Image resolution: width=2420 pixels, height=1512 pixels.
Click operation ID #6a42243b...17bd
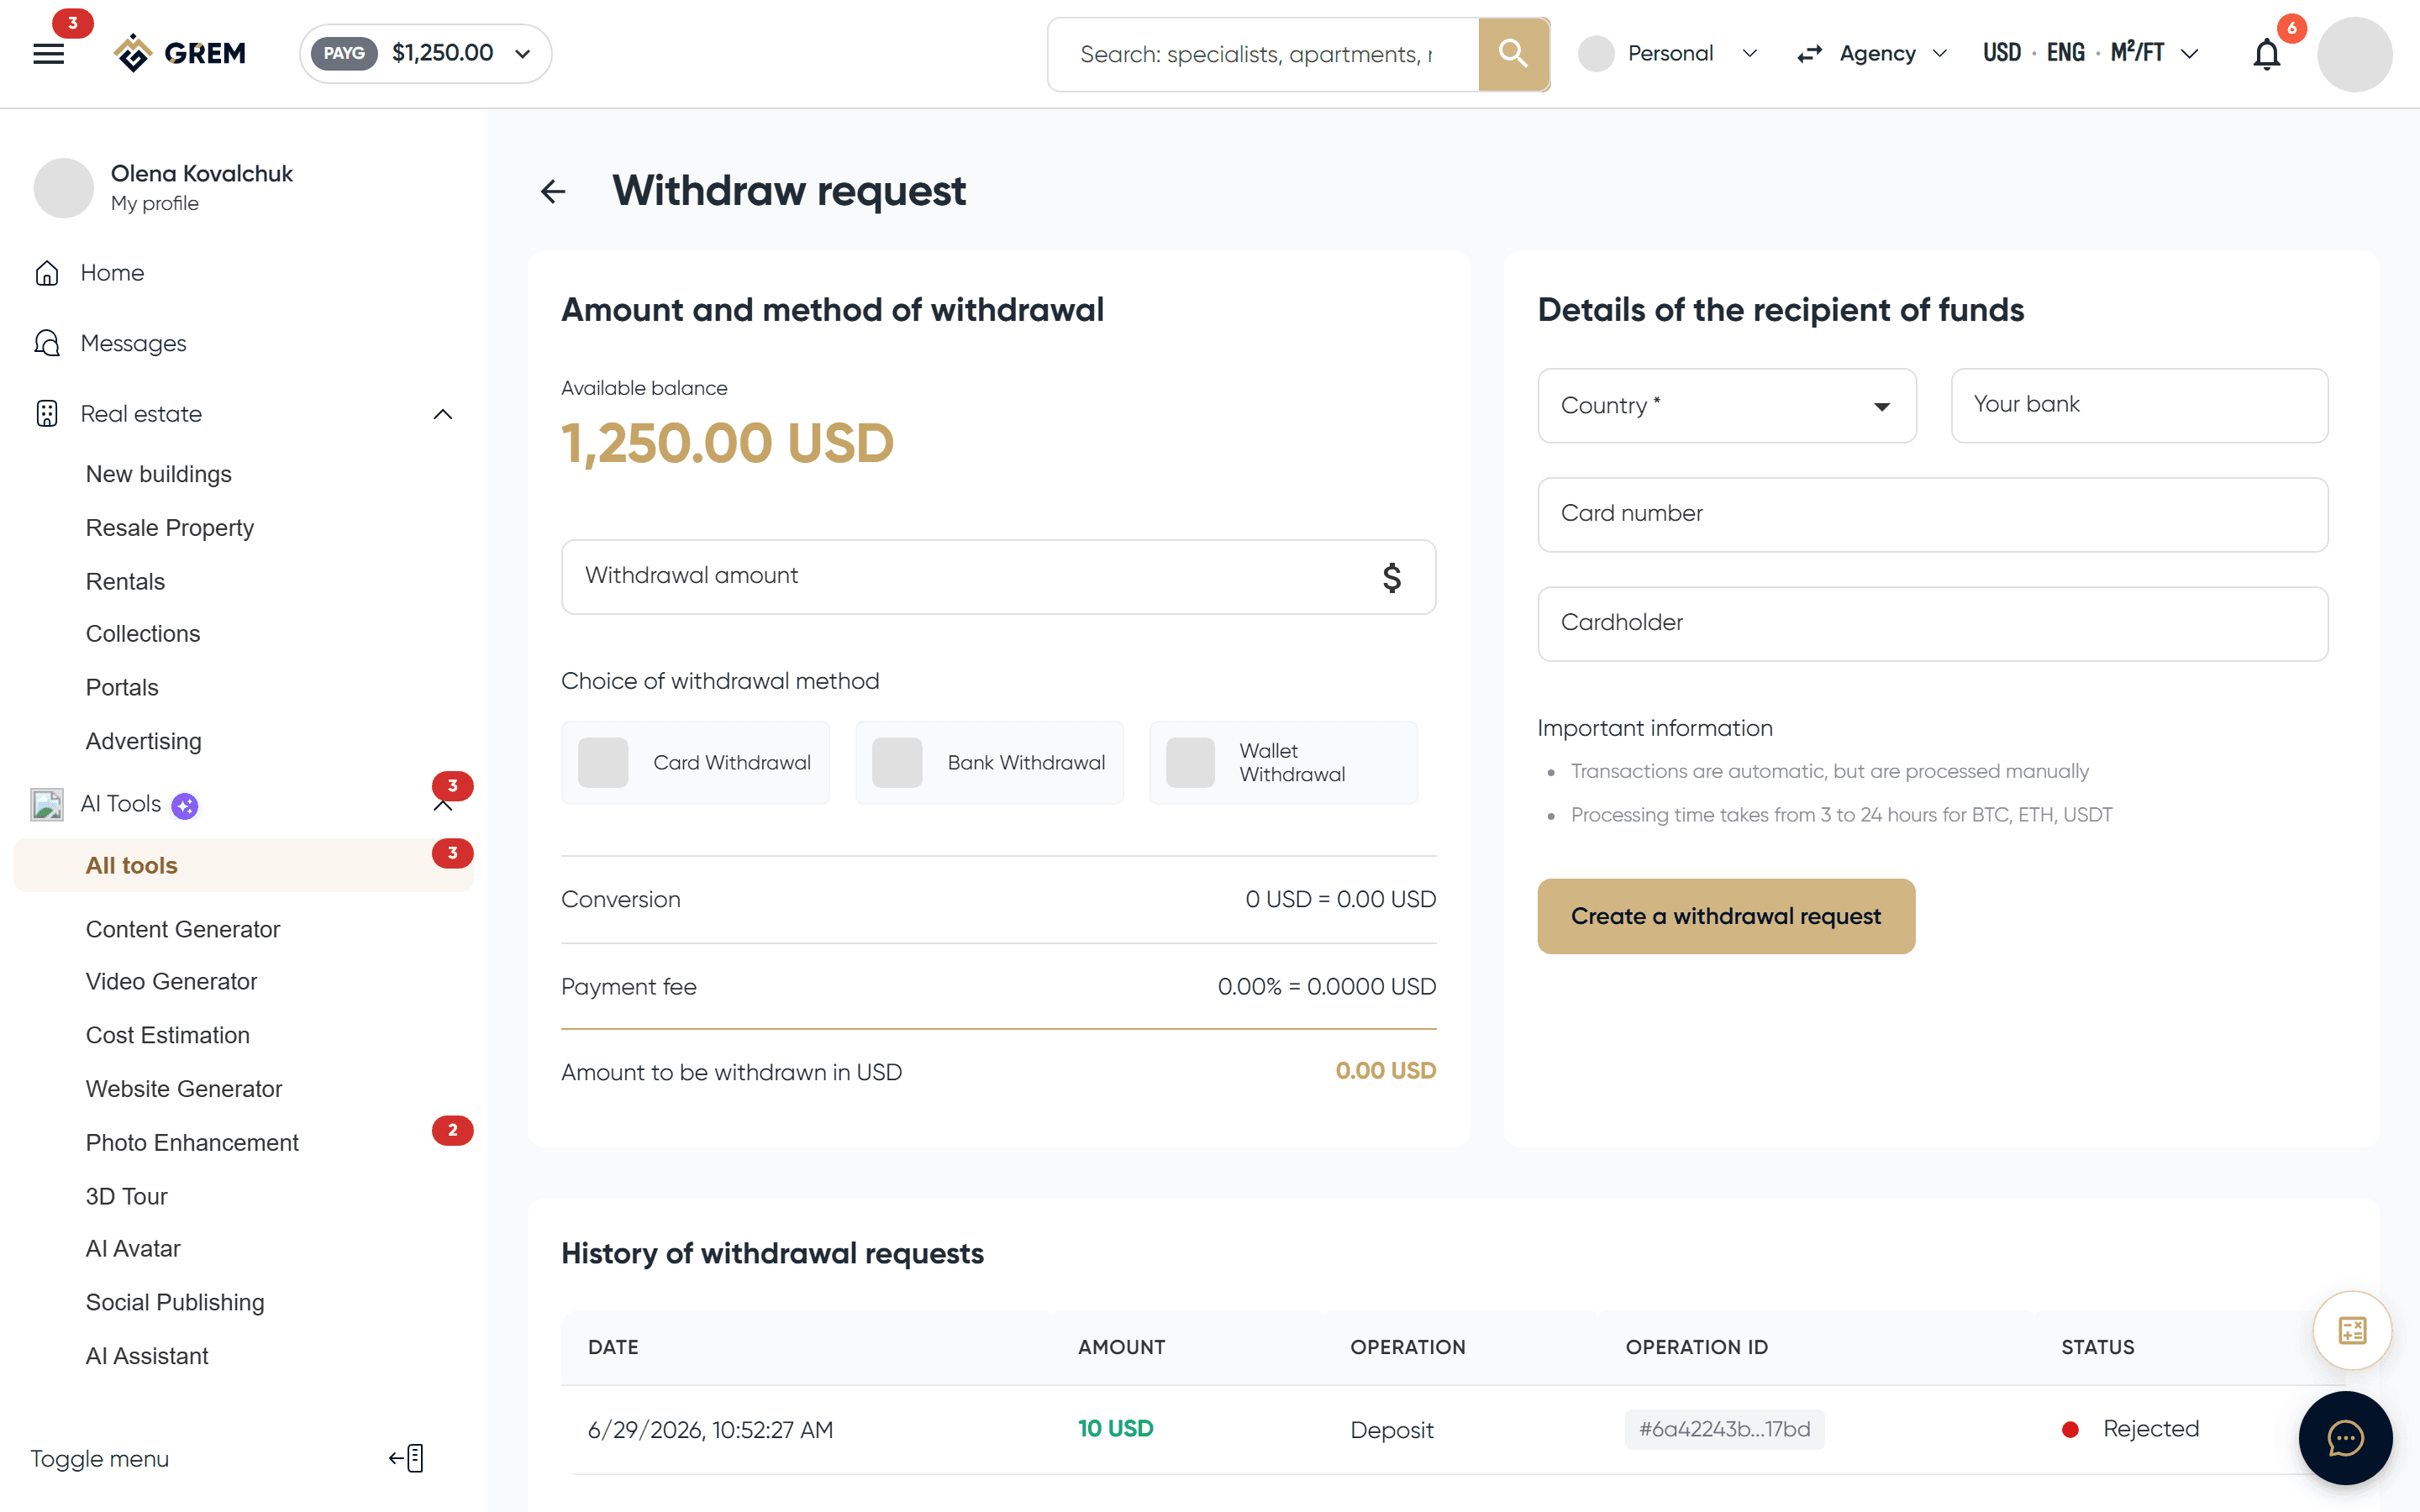point(1724,1429)
